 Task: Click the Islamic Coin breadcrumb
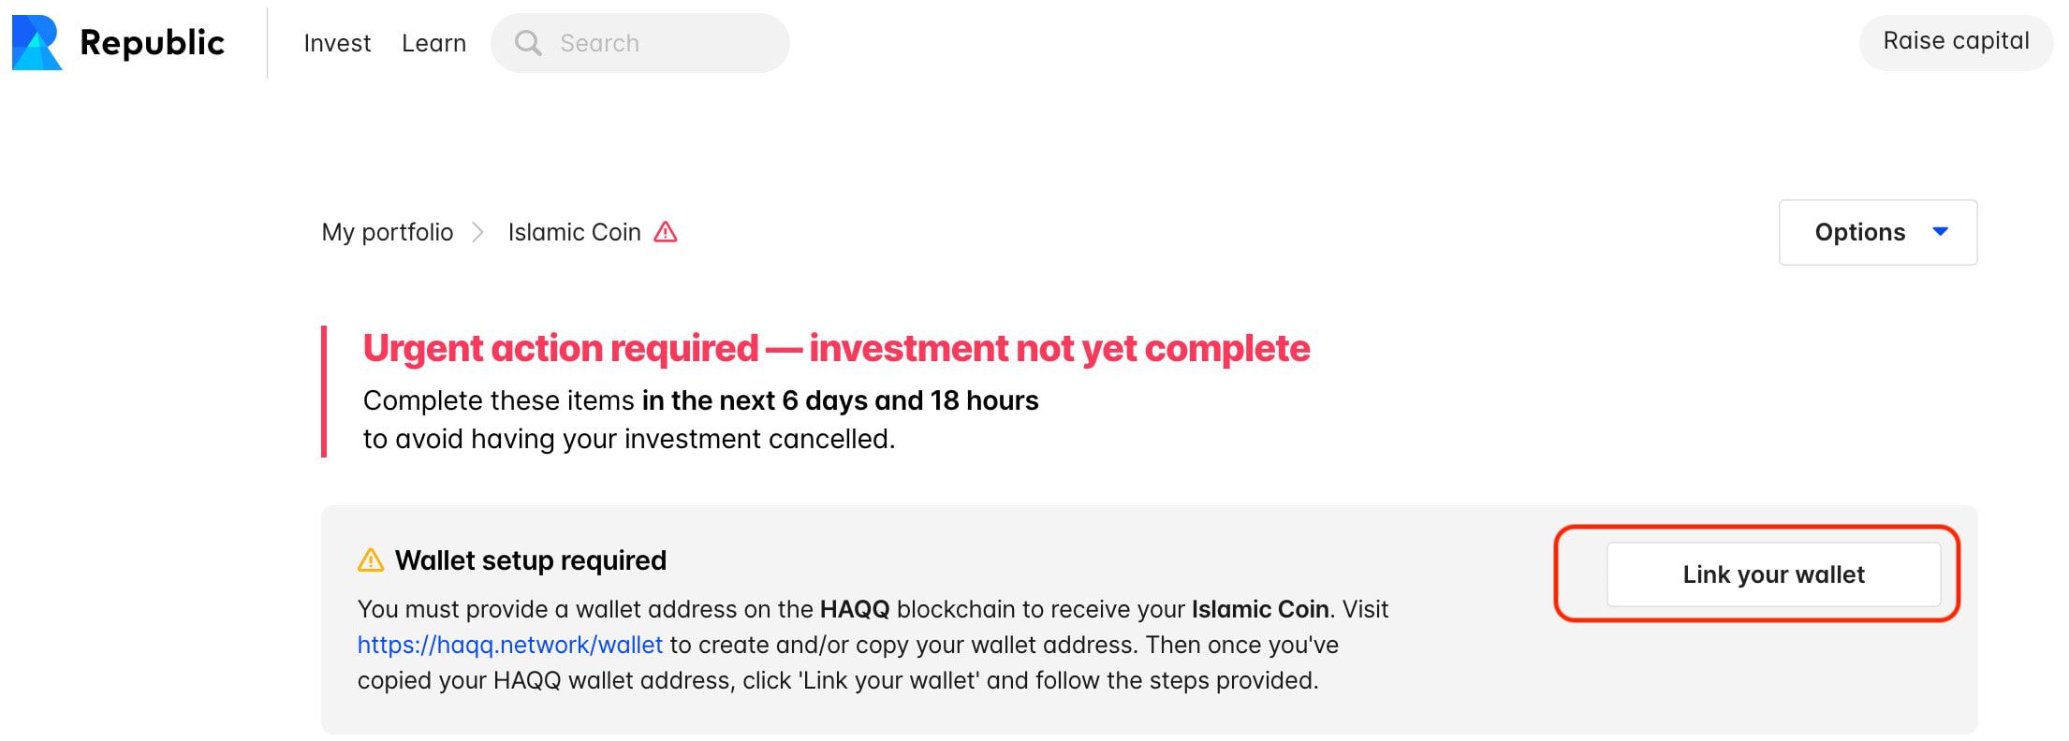574,232
